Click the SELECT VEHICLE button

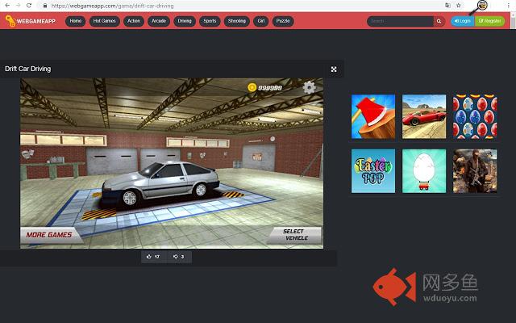(x=295, y=235)
